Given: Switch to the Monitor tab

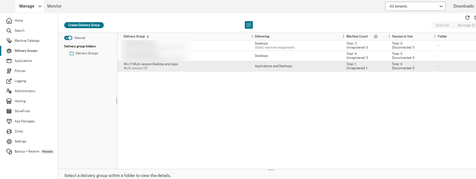Looking at the screenshot, I should (x=54, y=6).
